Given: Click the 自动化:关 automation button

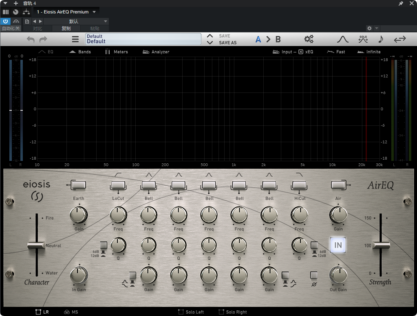Looking at the screenshot, I should [11, 29].
